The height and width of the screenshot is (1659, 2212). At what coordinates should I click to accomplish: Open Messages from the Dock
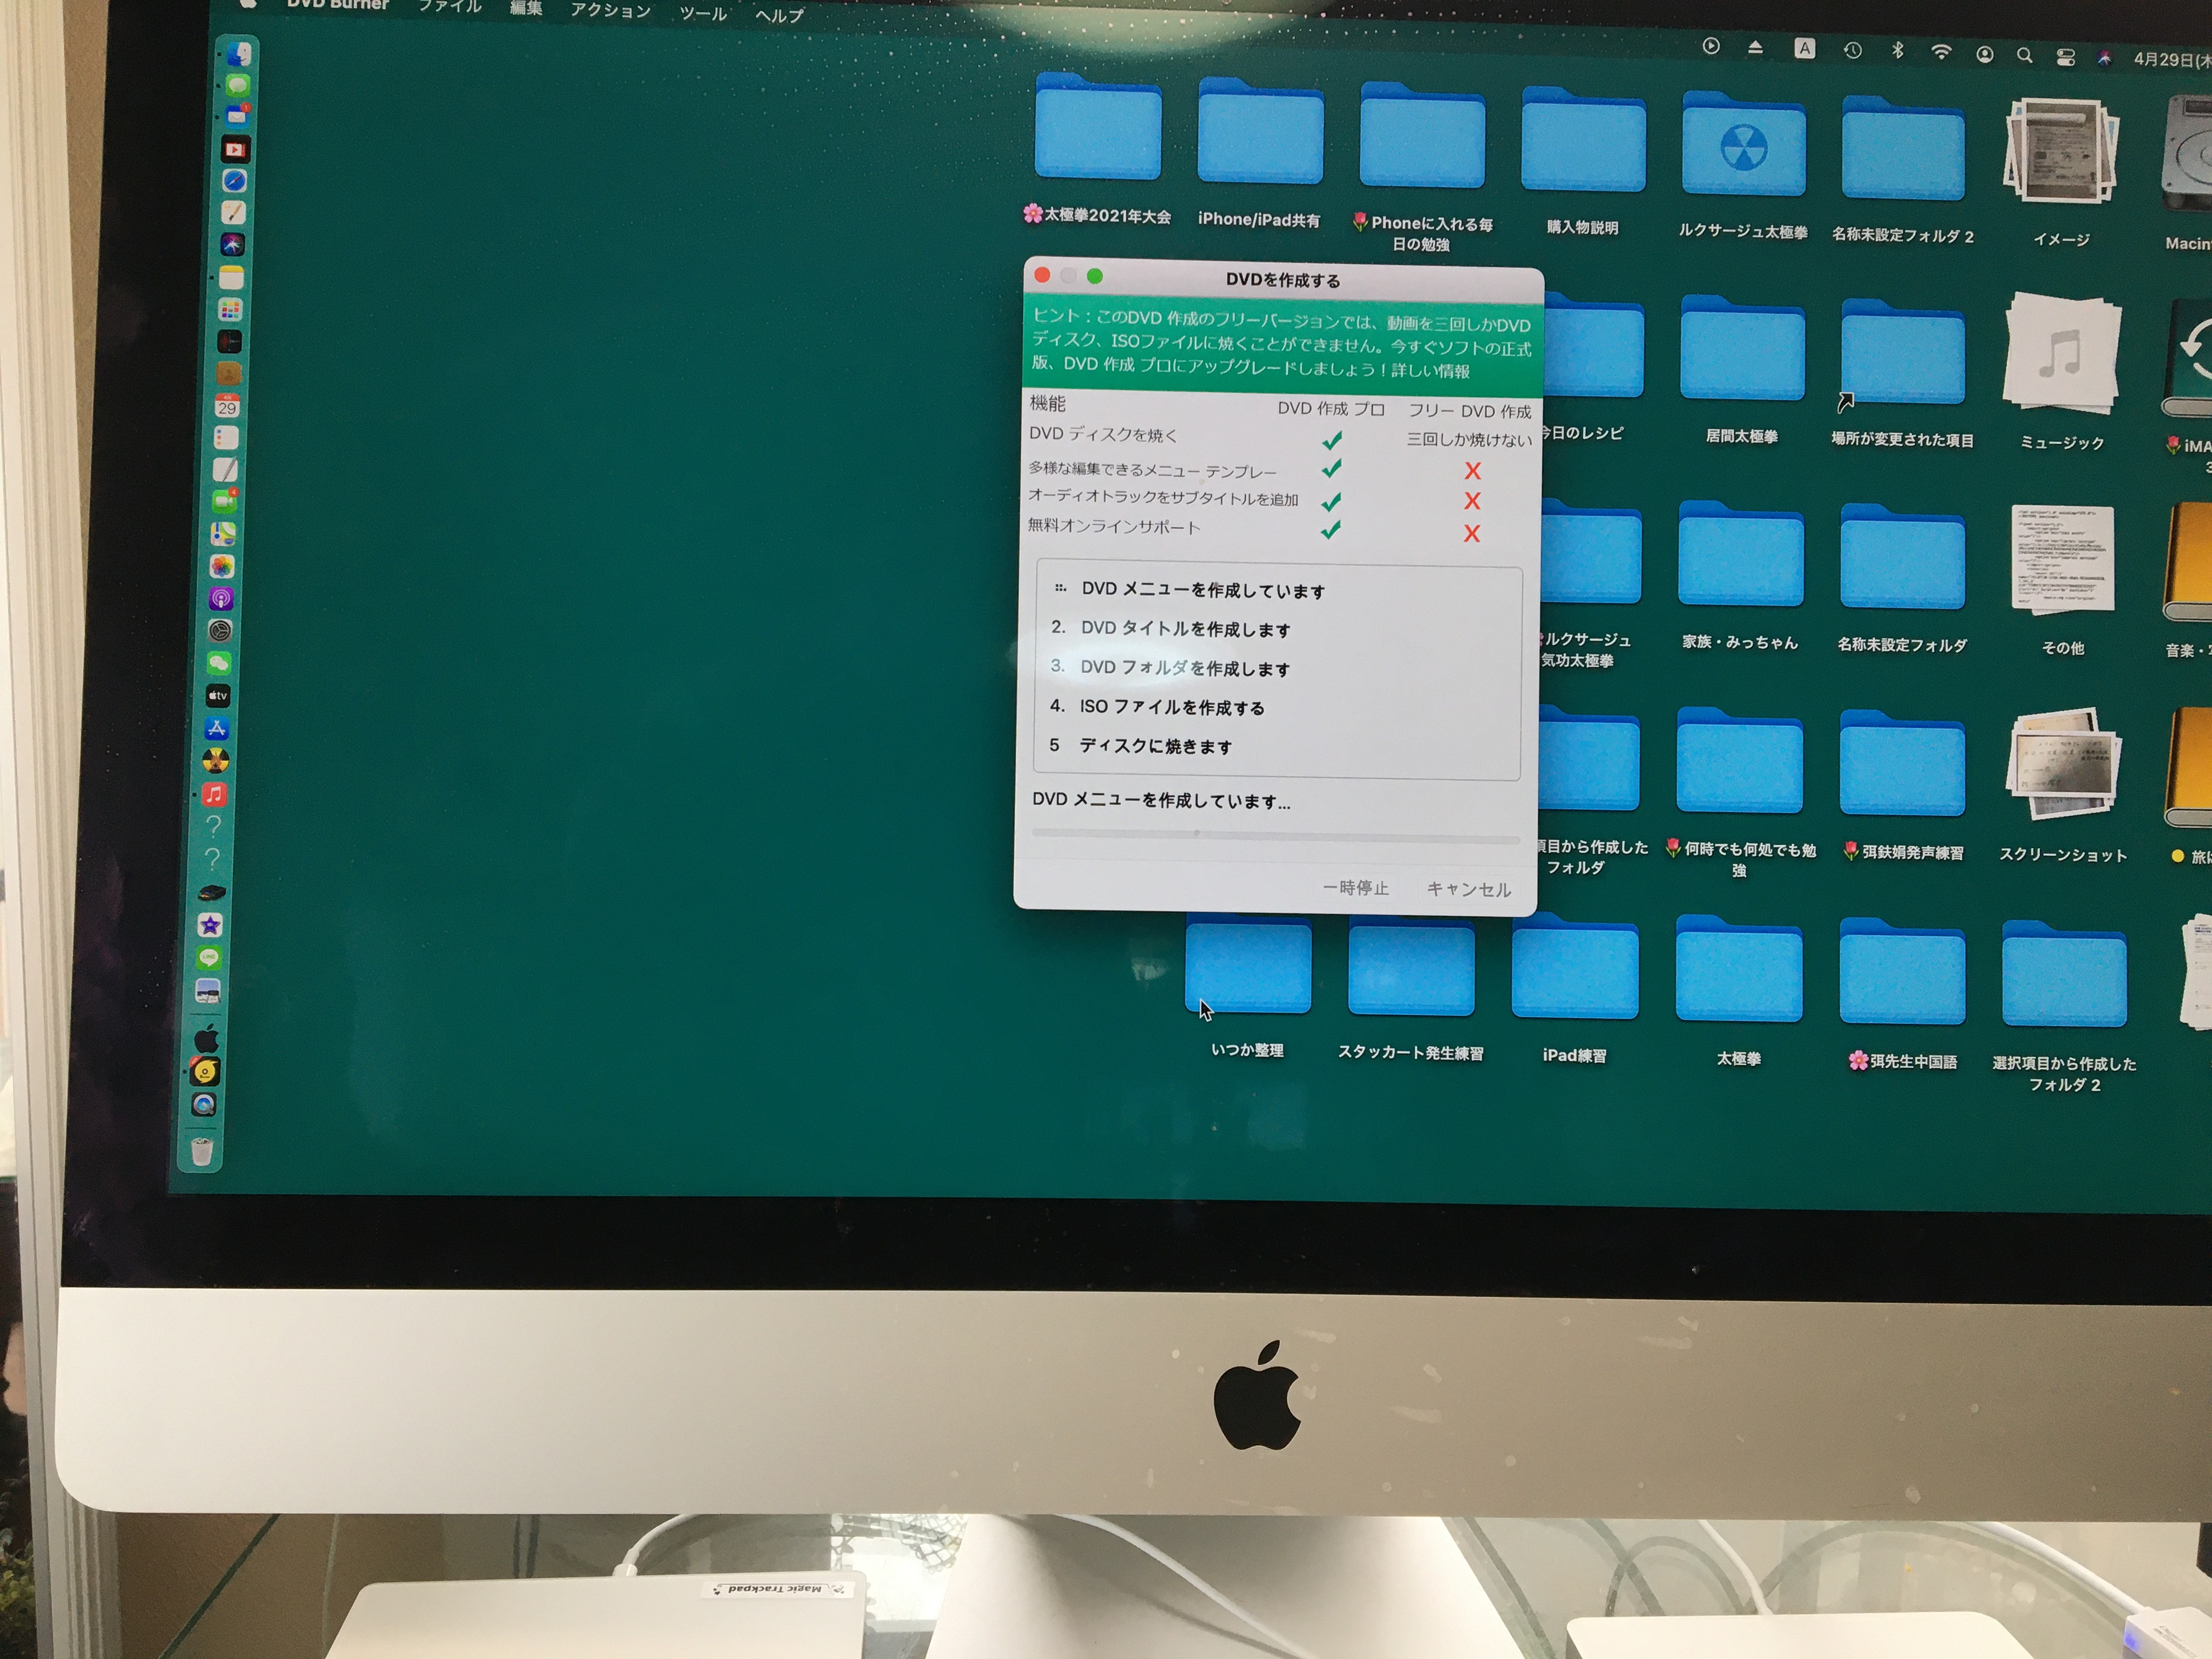click(x=238, y=85)
